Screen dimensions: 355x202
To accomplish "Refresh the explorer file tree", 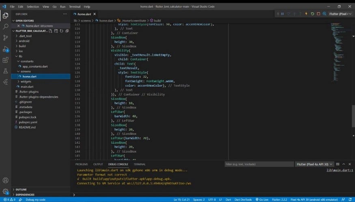I will tap(61, 31).
